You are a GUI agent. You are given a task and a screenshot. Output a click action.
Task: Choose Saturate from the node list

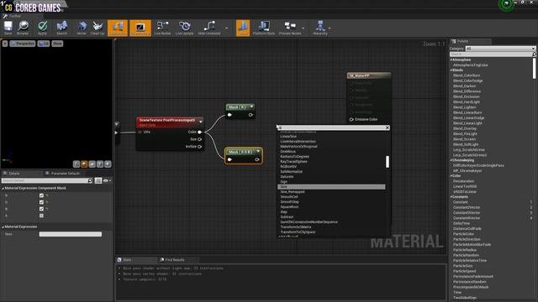pos(287,177)
